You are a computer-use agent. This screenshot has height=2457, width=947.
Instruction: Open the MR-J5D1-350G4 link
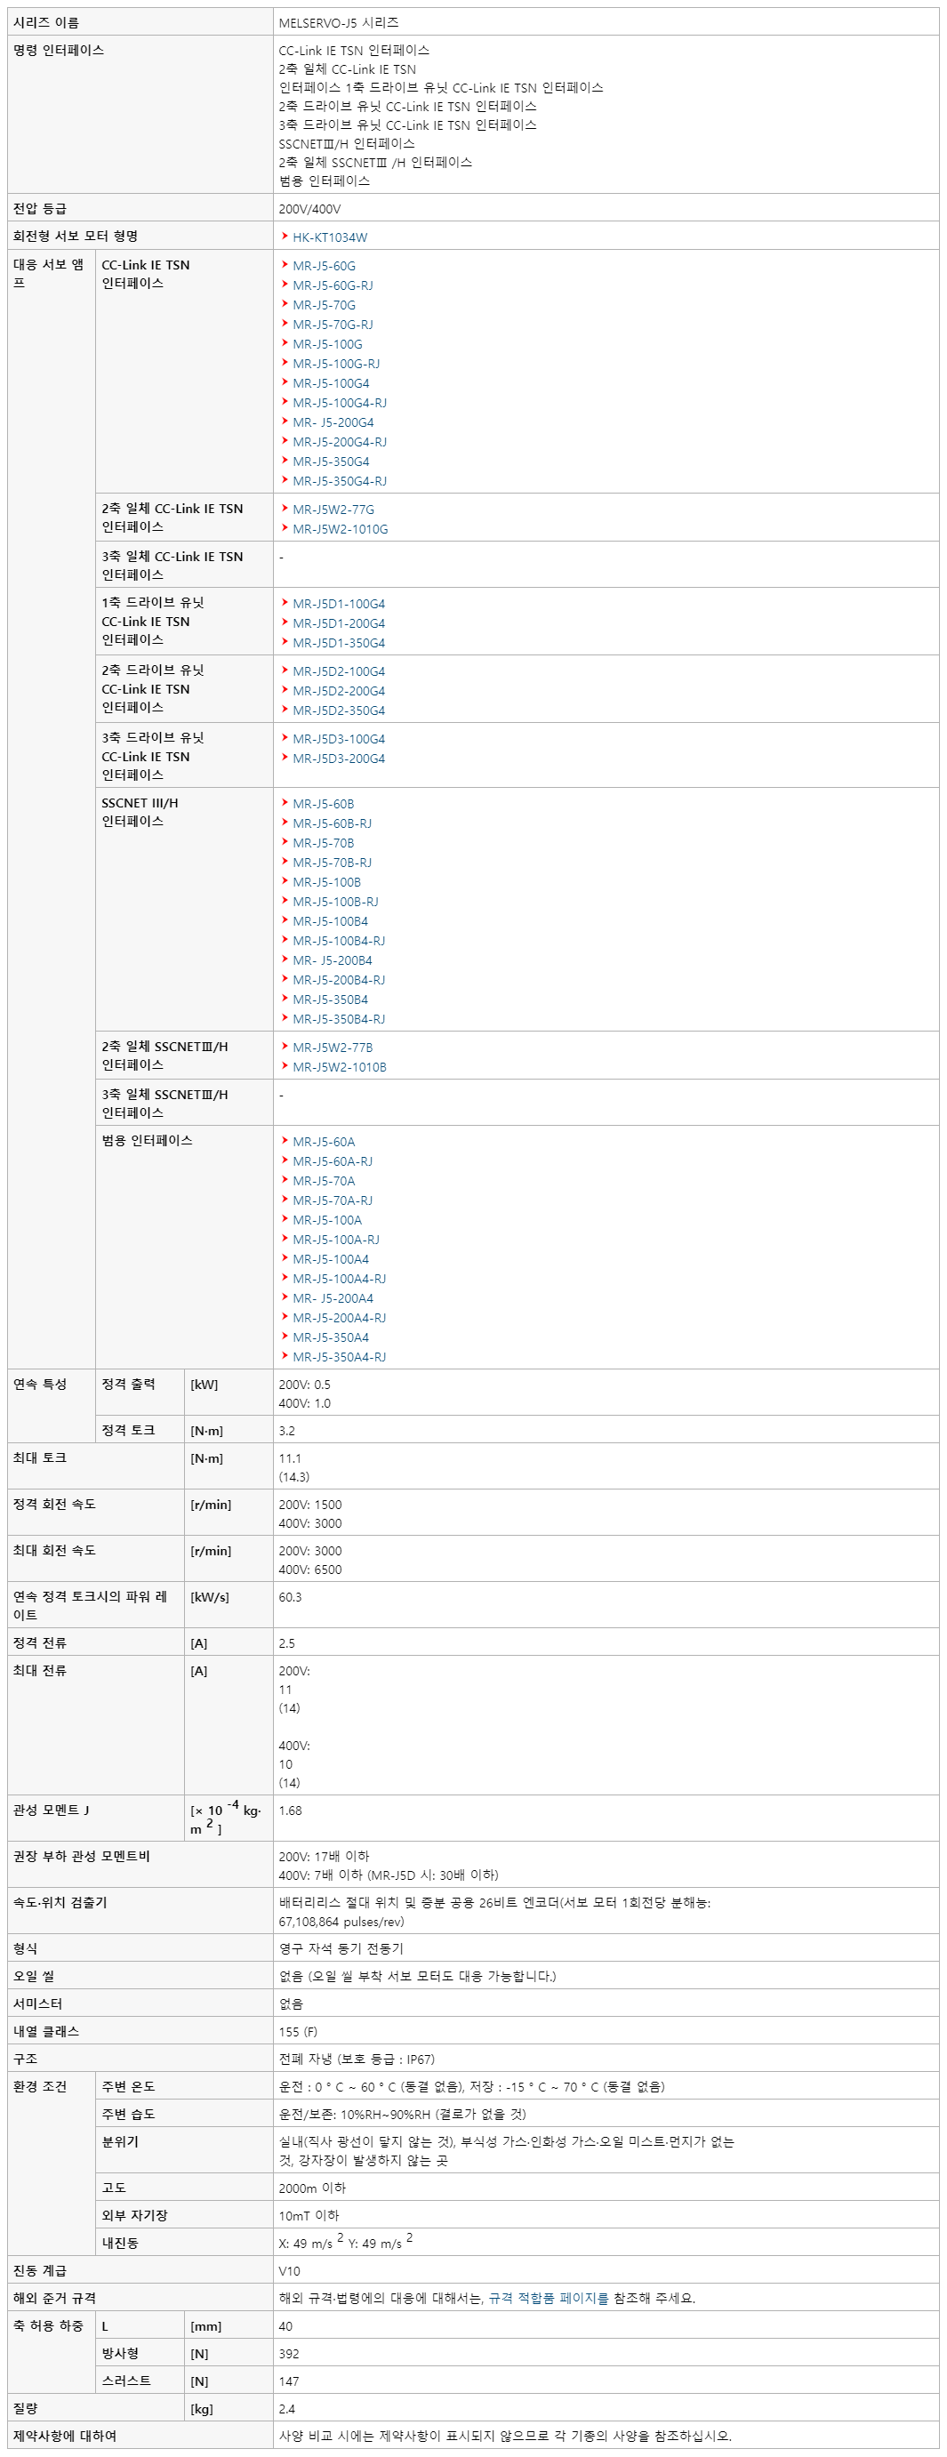tap(339, 643)
